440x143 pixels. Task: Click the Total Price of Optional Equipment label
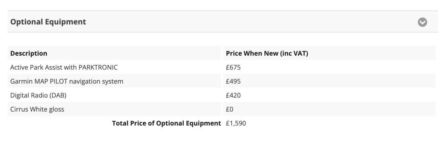pyautogui.click(x=166, y=123)
